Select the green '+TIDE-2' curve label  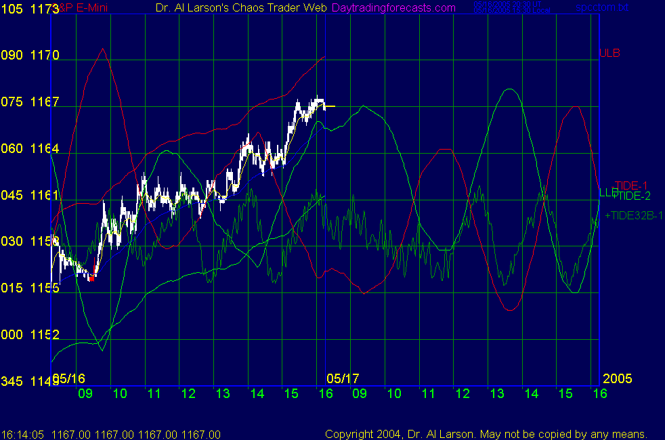[x=631, y=196]
